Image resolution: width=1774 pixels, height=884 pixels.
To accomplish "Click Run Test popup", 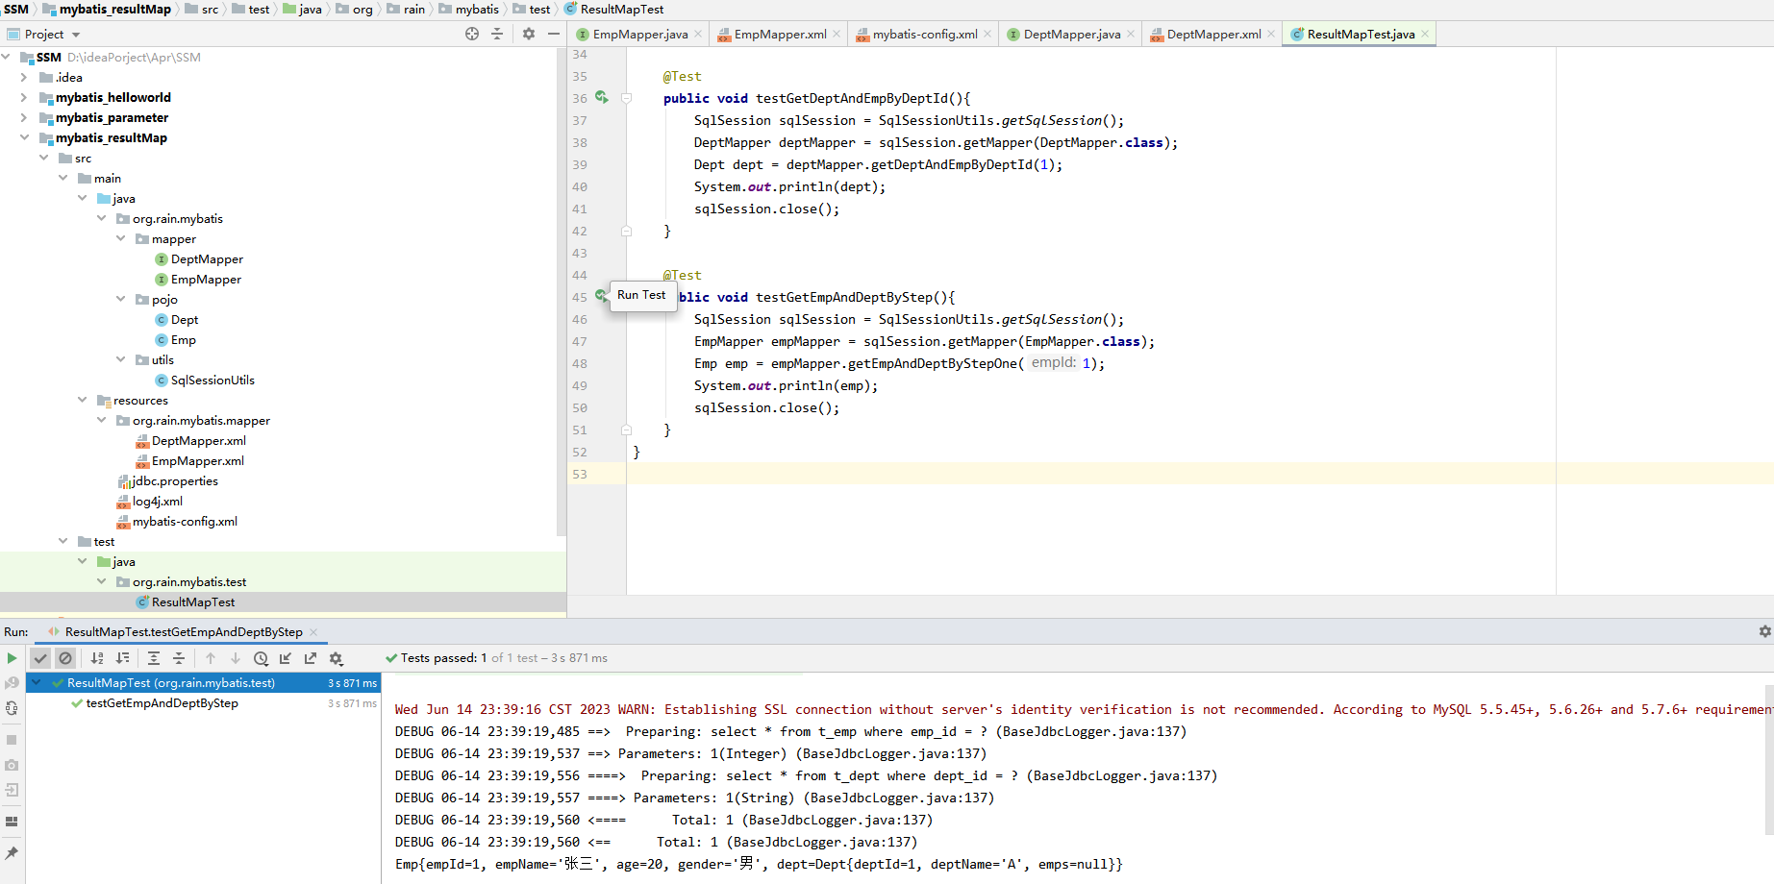I will pyautogui.click(x=641, y=295).
